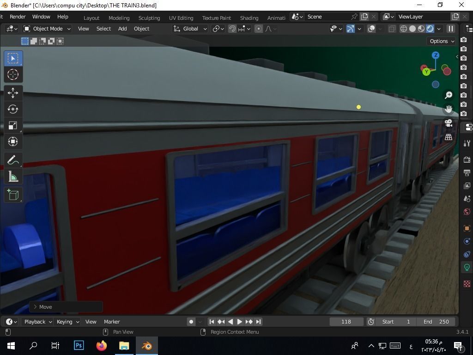Select the Measure tool
The image size is (473, 355).
point(12,176)
